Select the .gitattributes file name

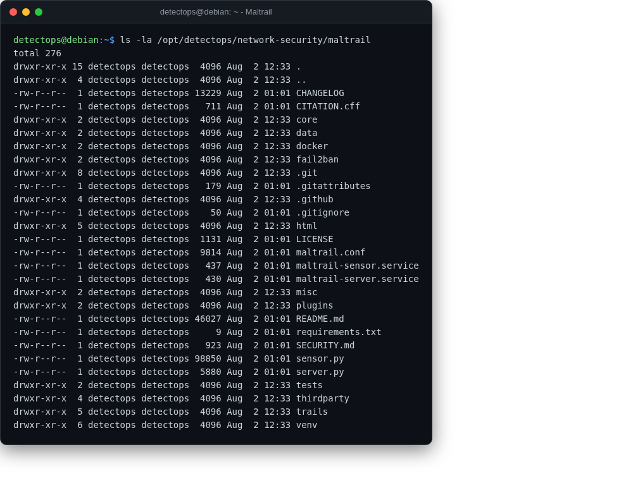point(334,186)
